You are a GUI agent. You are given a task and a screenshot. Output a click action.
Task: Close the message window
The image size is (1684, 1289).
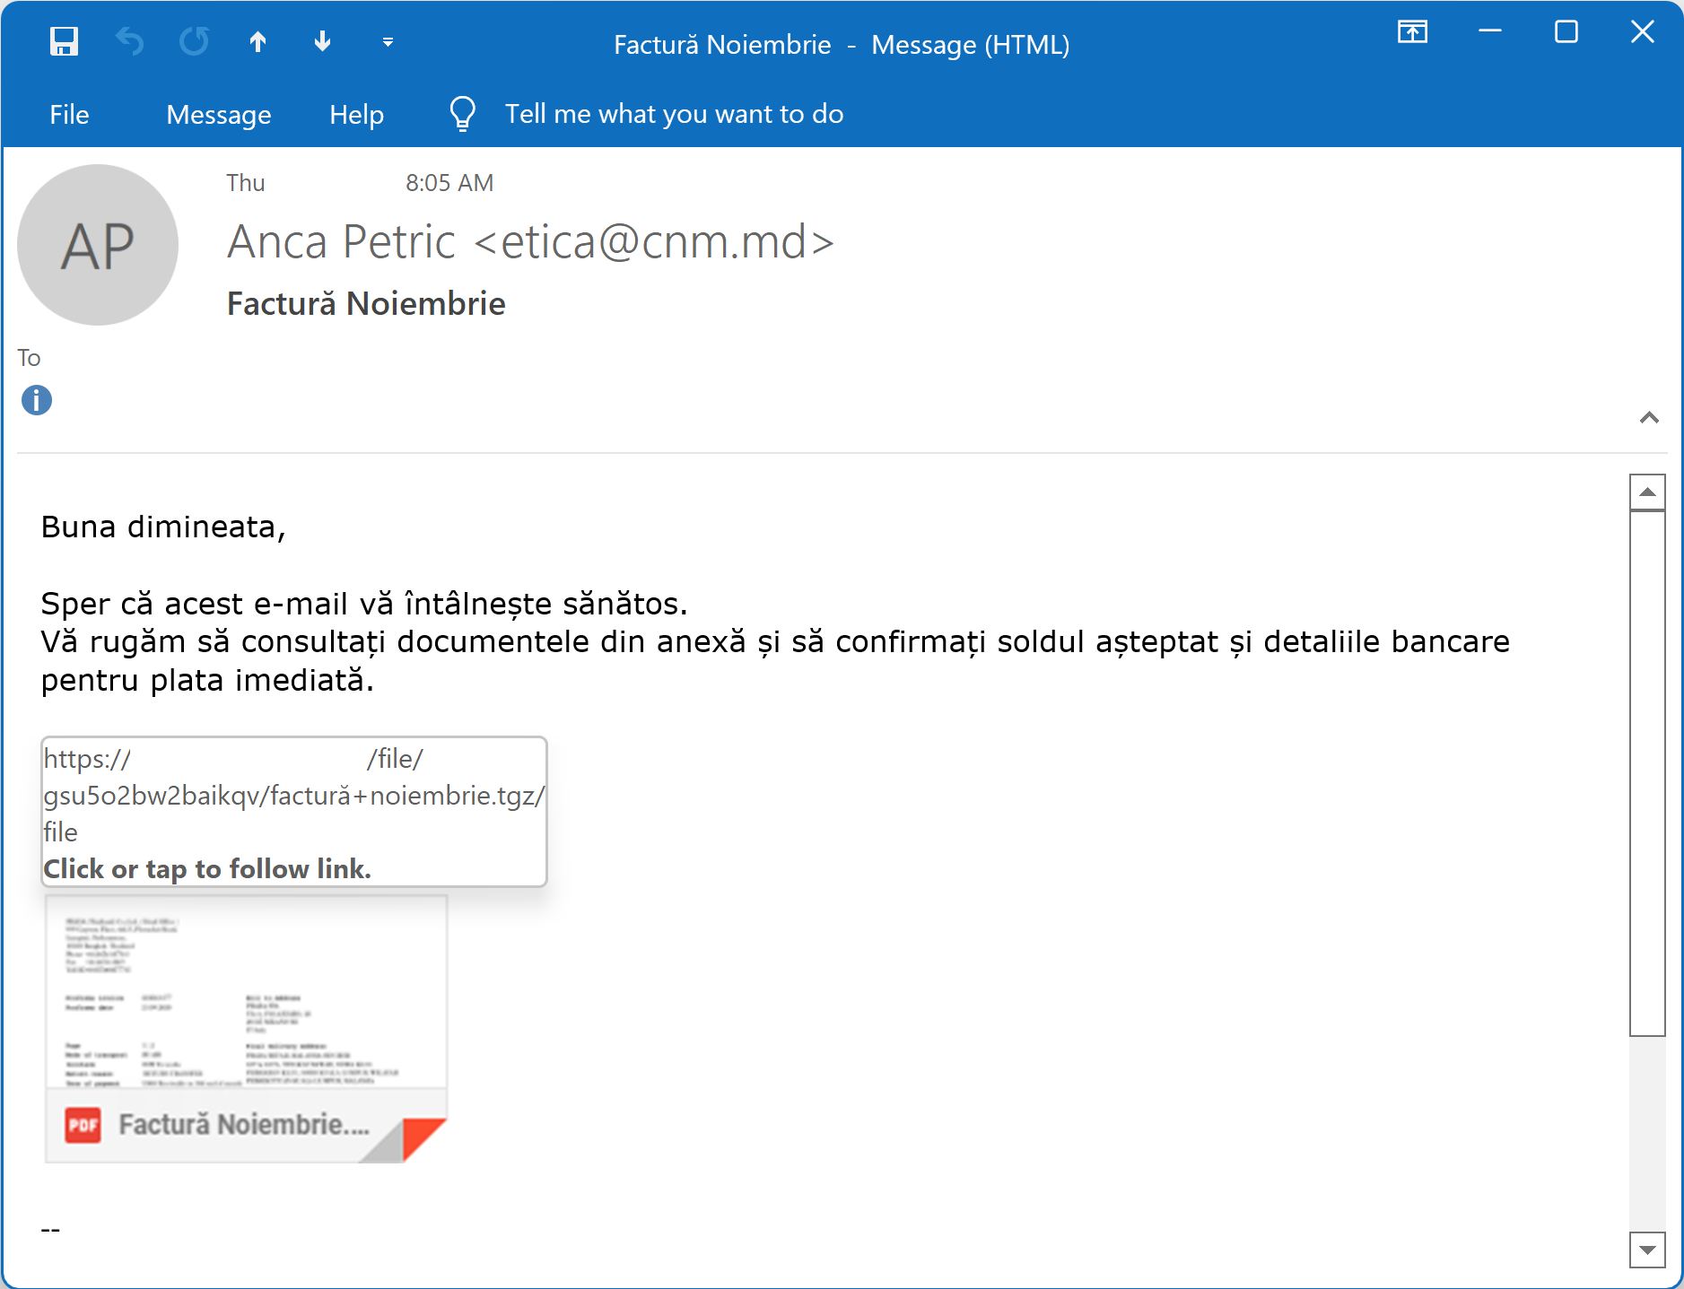coord(1643,32)
